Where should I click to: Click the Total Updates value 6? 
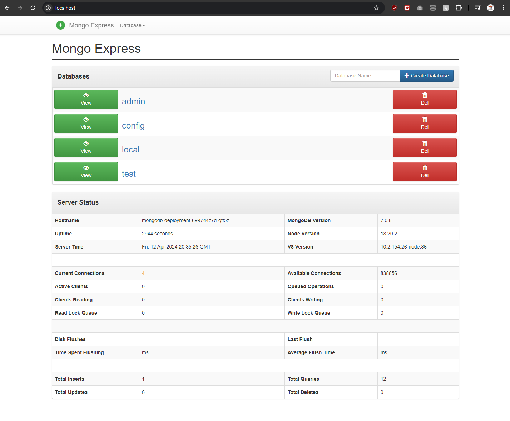click(143, 392)
